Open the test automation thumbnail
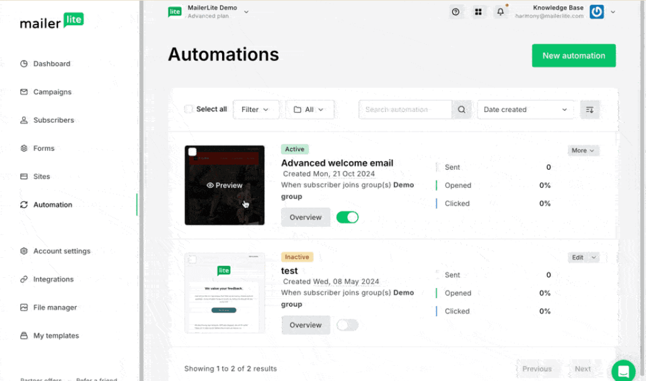Image resolution: width=646 pixels, height=381 pixels. tap(225, 293)
